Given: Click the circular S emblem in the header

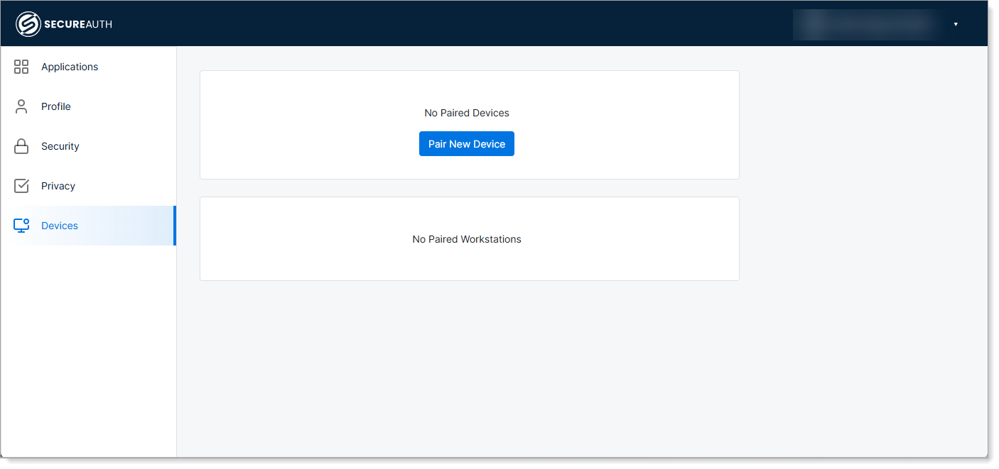Looking at the screenshot, I should click(x=29, y=23).
